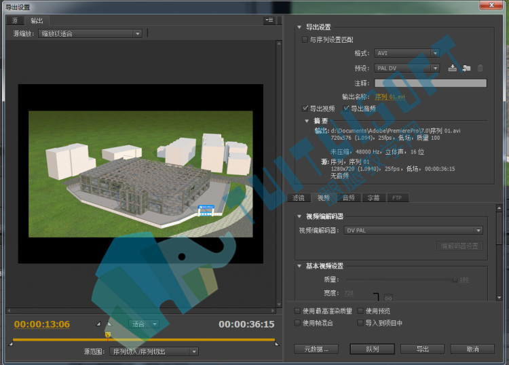The height and width of the screenshot is (365, 509).
Task: Switch to the Filters tab
Action: pos(299,197)
